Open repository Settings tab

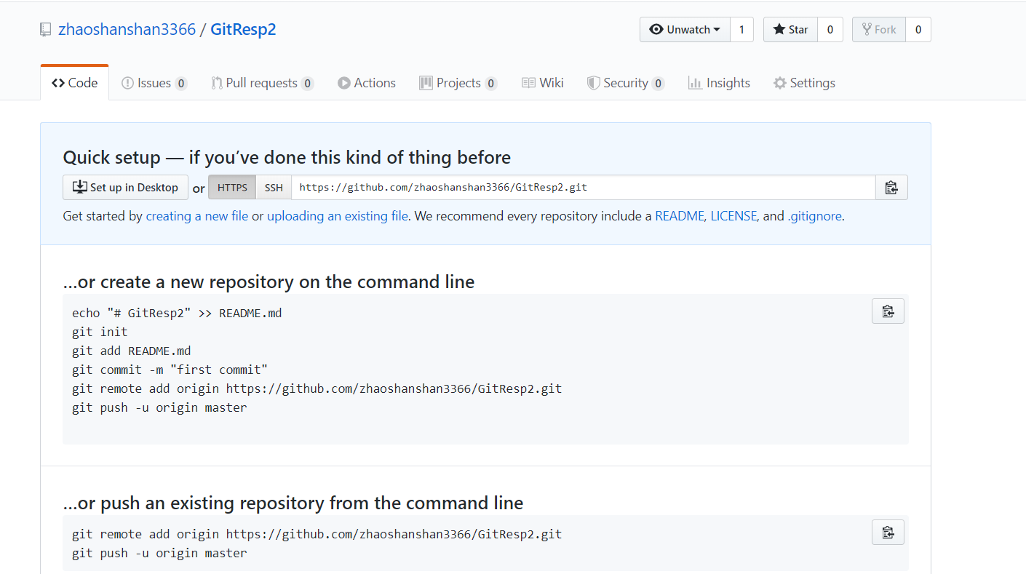(x=804, y=83)
